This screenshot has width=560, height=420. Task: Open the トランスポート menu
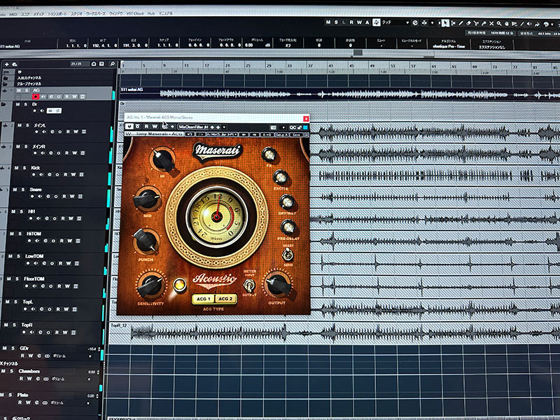coord(57,14)
